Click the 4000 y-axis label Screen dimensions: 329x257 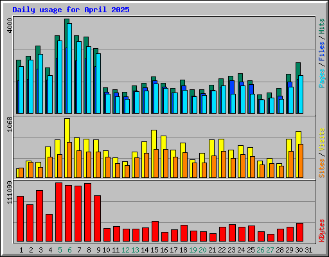[10, 25]
